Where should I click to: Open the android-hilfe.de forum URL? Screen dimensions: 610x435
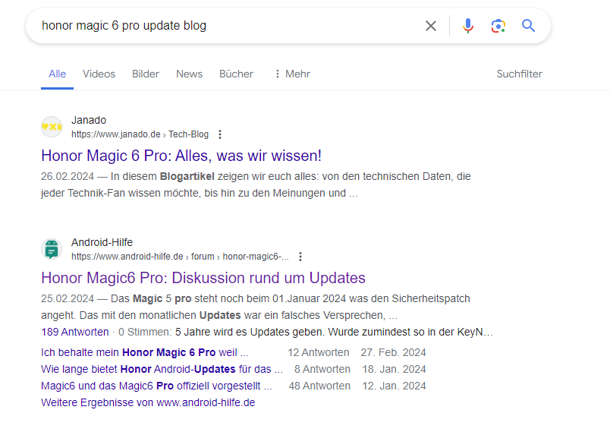click(180, 257)
